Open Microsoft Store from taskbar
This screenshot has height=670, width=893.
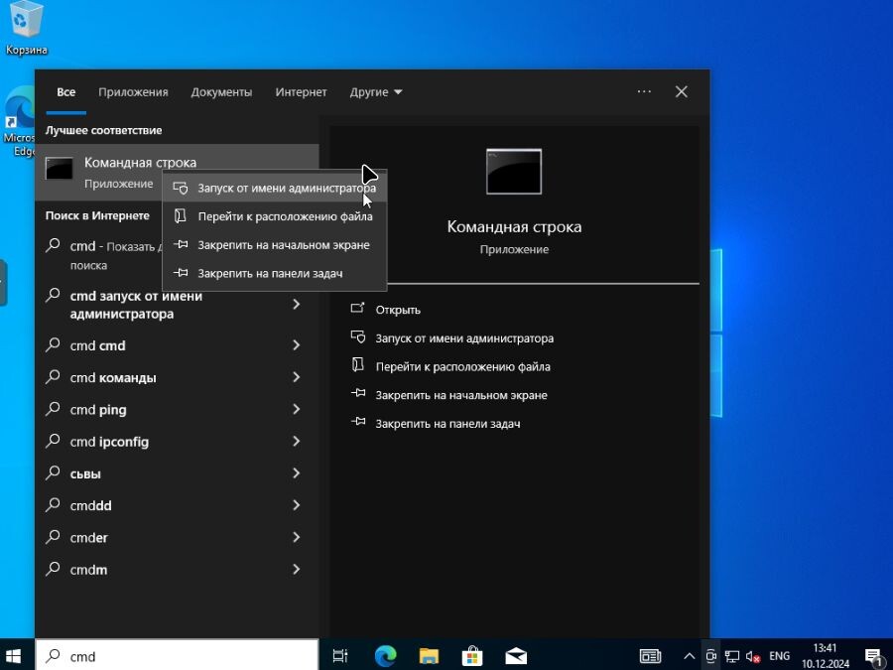(472, 656)
